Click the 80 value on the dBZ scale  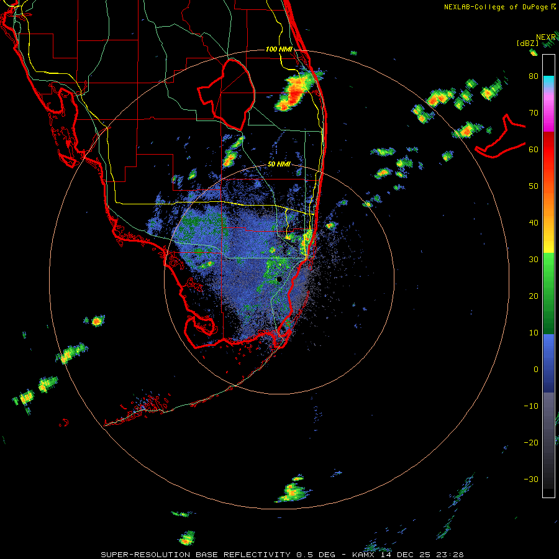[x=534, y=76]
